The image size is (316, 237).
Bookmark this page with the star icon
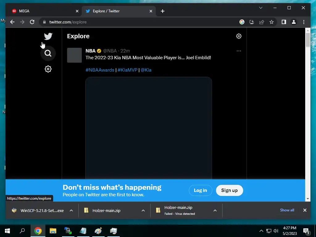(272, 22)
